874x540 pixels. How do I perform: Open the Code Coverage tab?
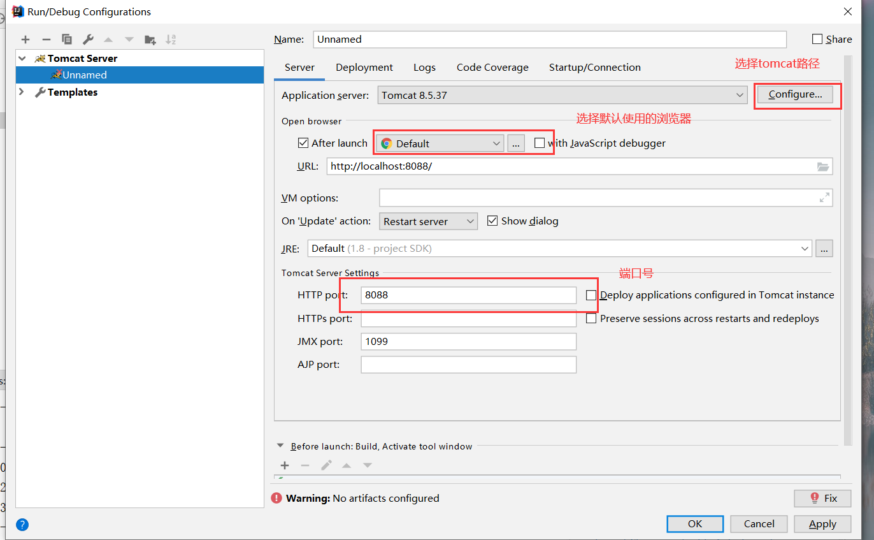(x=492, y=68)
